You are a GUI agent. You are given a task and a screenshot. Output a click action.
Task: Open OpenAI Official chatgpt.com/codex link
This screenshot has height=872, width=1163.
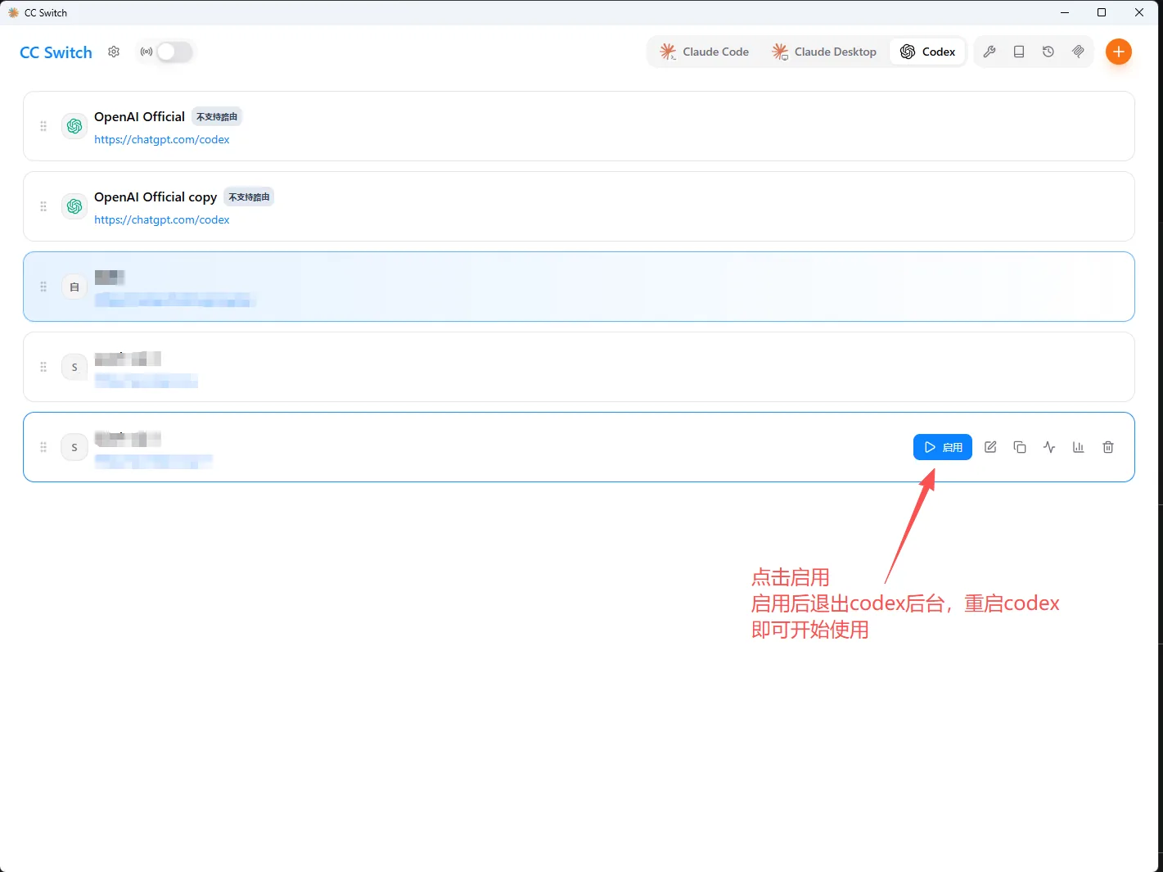[162, 139]
